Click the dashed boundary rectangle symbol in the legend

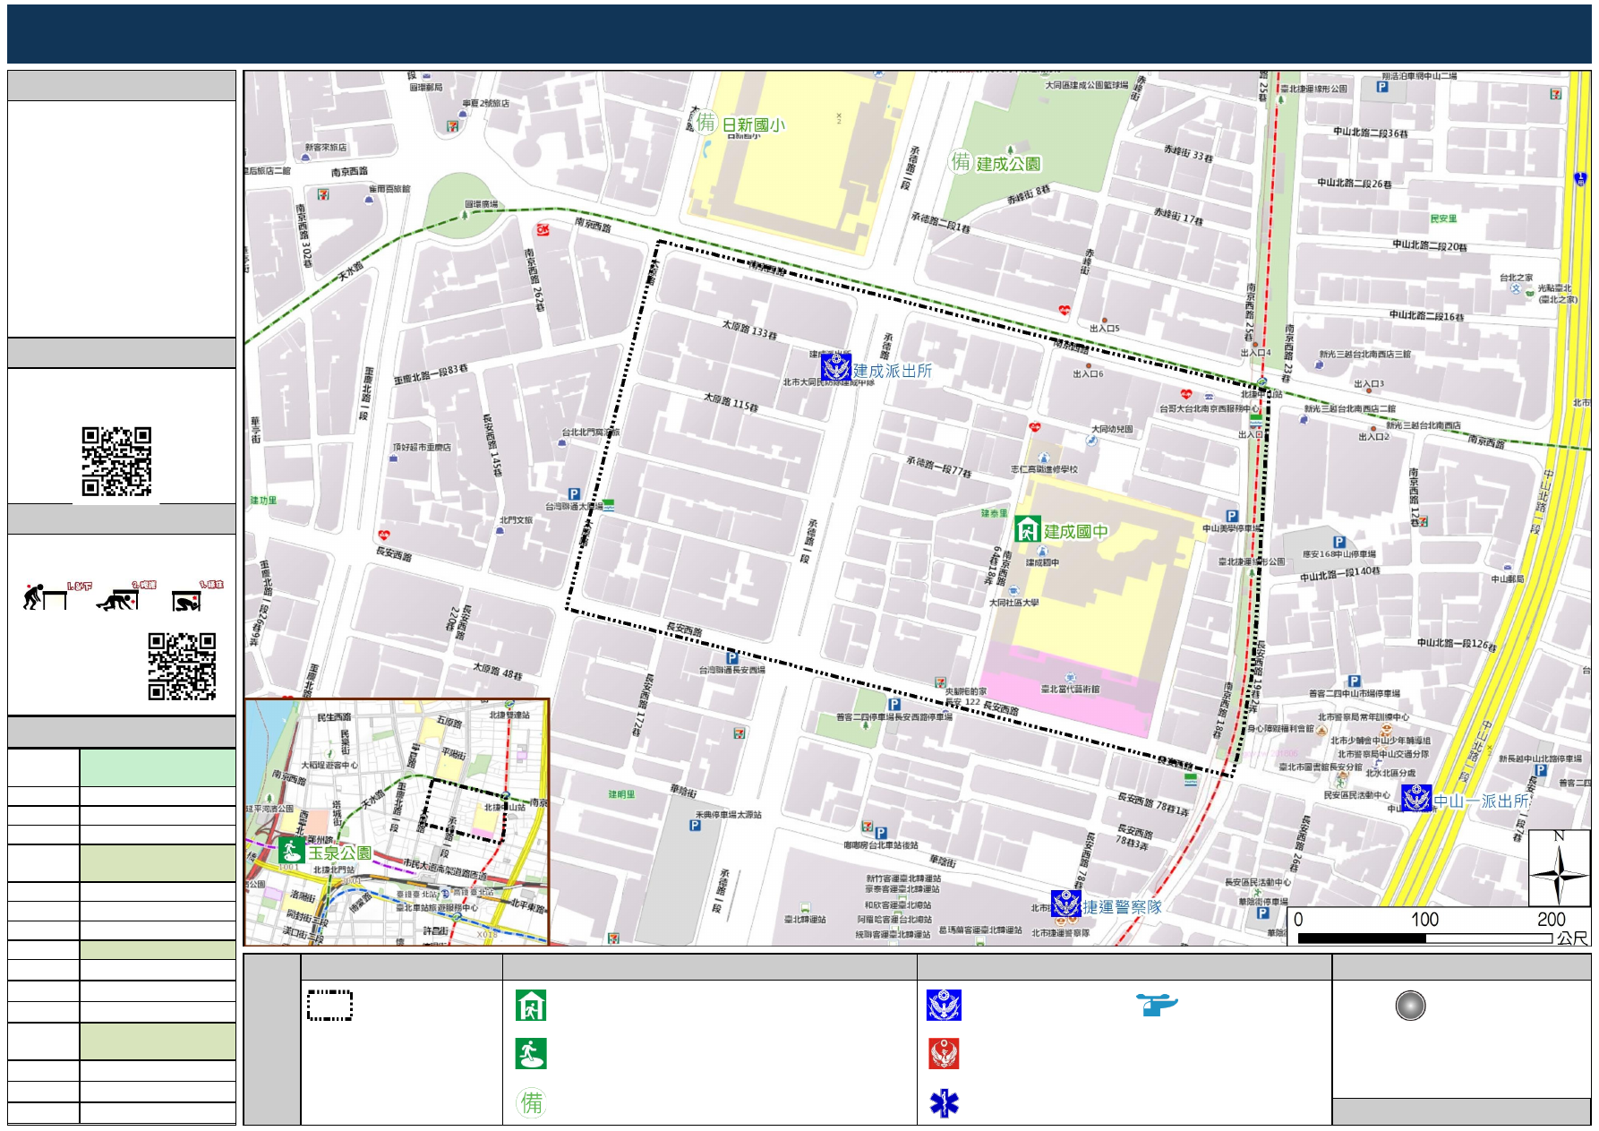point(329,1005)
